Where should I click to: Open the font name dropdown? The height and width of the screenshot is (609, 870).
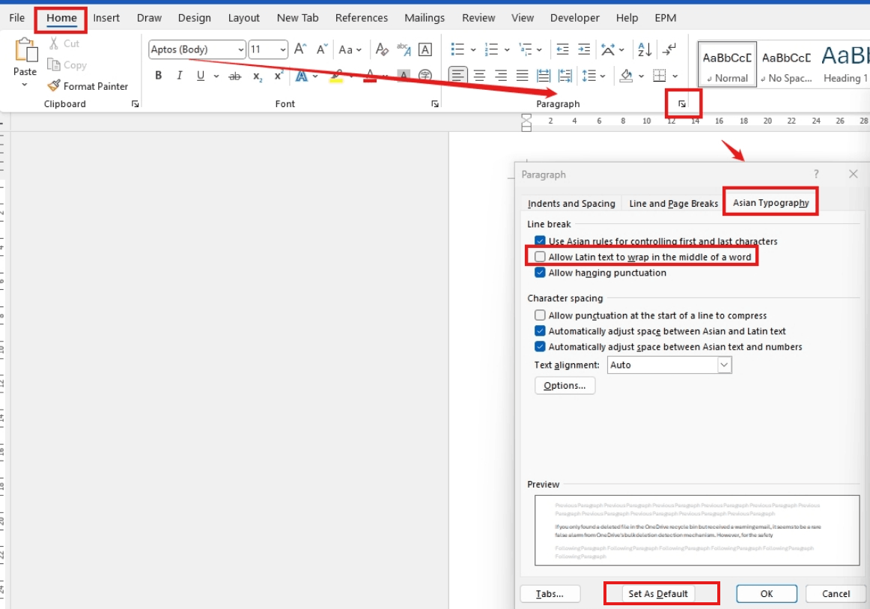tap(241, 49)
